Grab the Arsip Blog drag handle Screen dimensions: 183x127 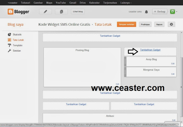[x=125, y=62]
